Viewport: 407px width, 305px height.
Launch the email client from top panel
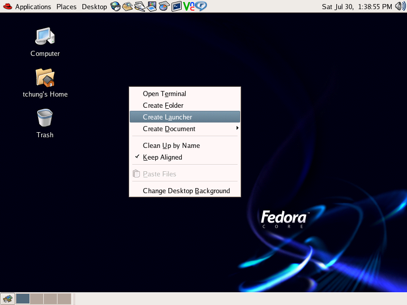point(128,6)
